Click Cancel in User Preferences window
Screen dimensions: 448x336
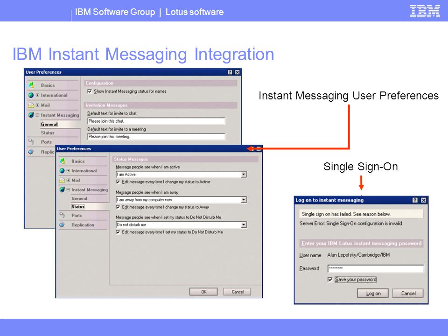(238, 292)
